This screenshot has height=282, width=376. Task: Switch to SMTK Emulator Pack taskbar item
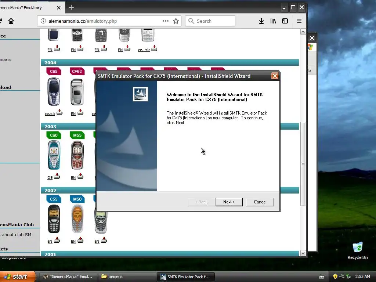click(185, 277)
